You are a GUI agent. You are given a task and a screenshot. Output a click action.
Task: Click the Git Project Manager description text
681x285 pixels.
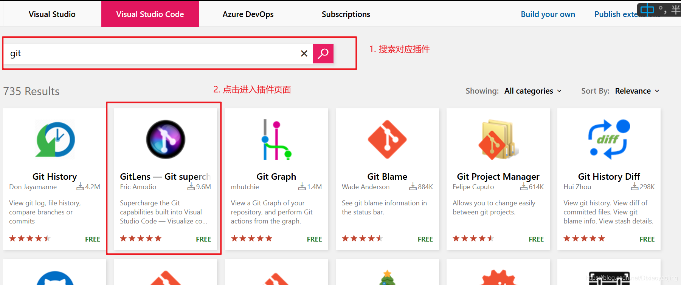[x=494, y=208]
